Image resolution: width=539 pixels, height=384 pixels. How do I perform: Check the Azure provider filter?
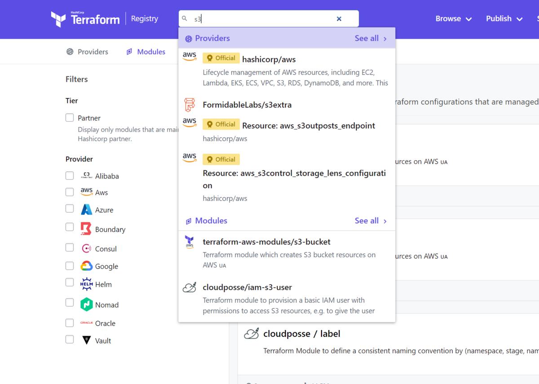(x=70, y=209)
